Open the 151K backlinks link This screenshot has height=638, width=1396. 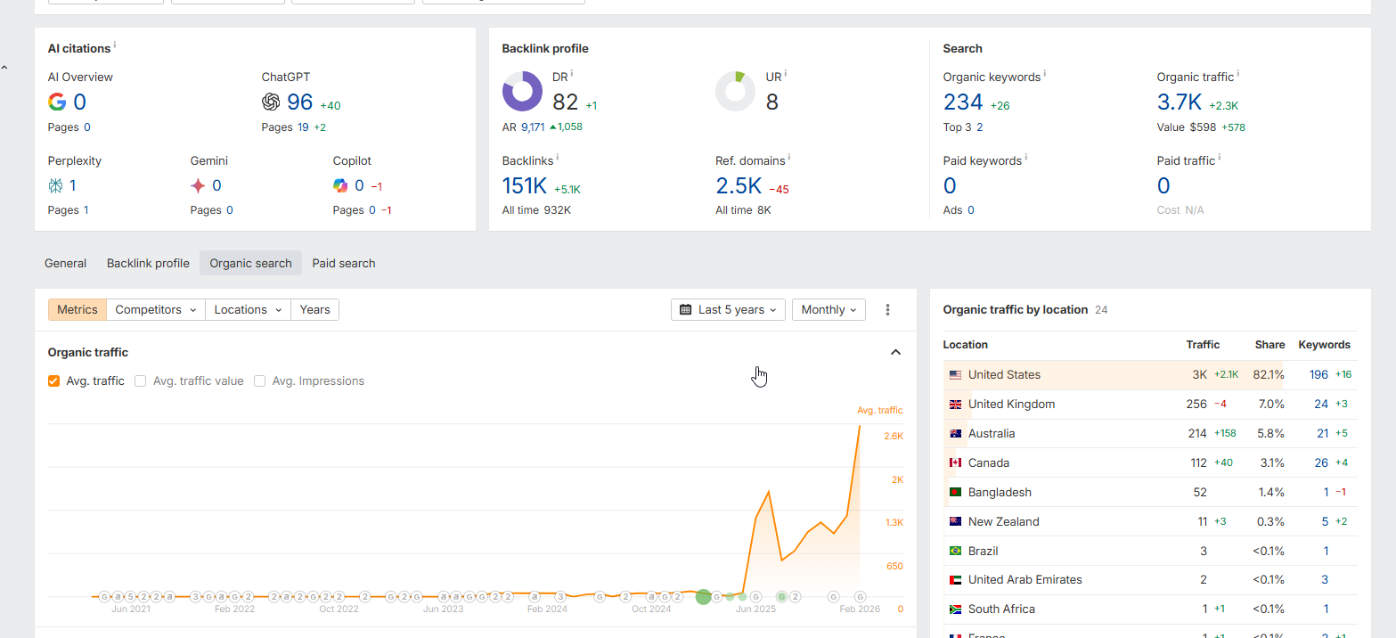[525, 186]
